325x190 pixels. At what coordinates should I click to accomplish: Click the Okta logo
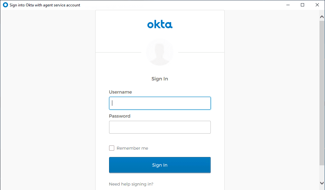(160, 25)
